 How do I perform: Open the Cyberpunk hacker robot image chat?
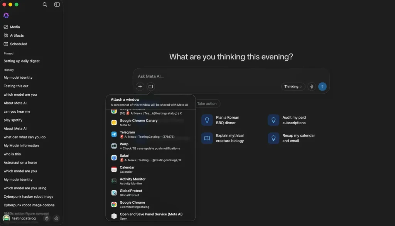click(29, 197)
